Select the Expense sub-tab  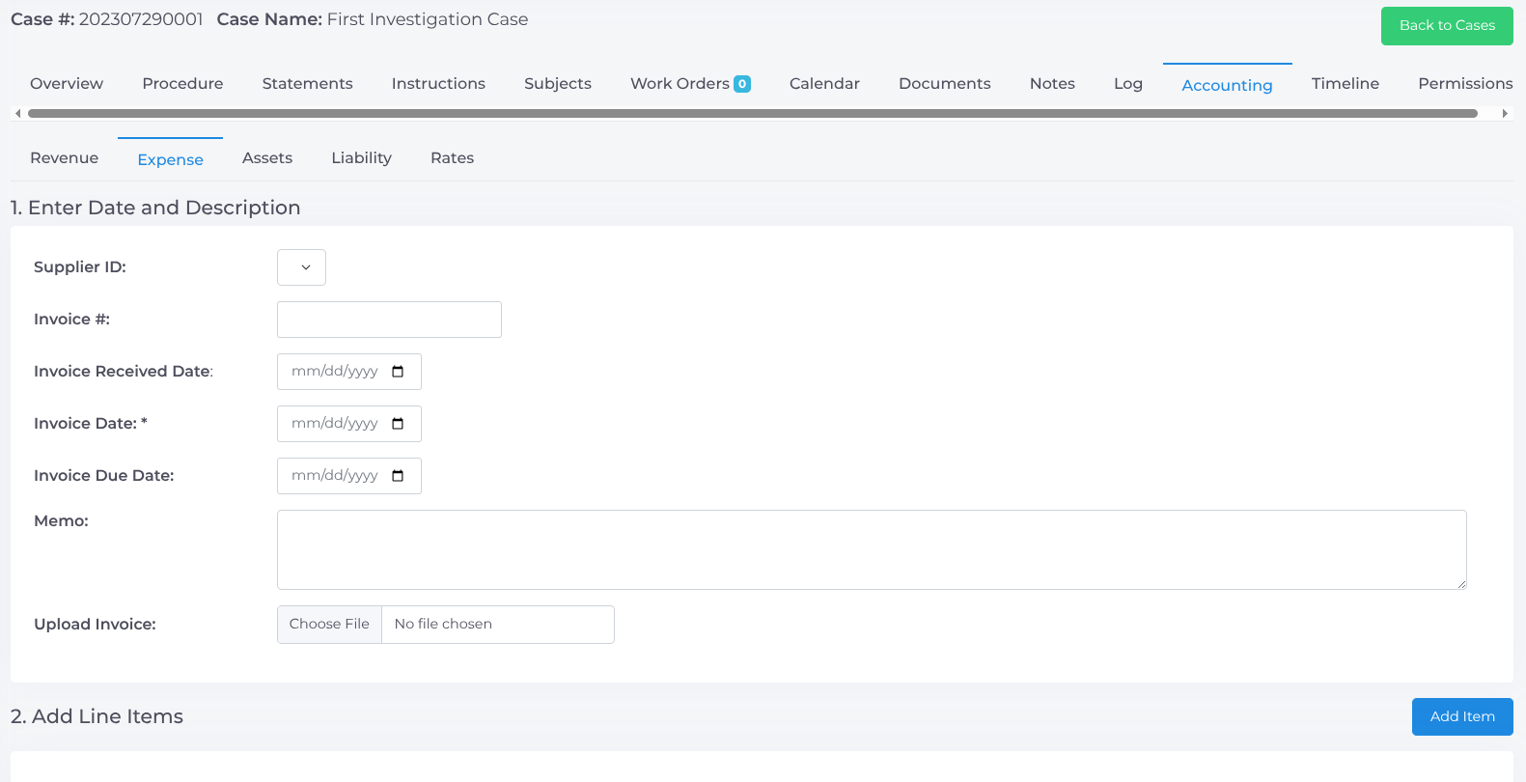click(x=170, y=159)
